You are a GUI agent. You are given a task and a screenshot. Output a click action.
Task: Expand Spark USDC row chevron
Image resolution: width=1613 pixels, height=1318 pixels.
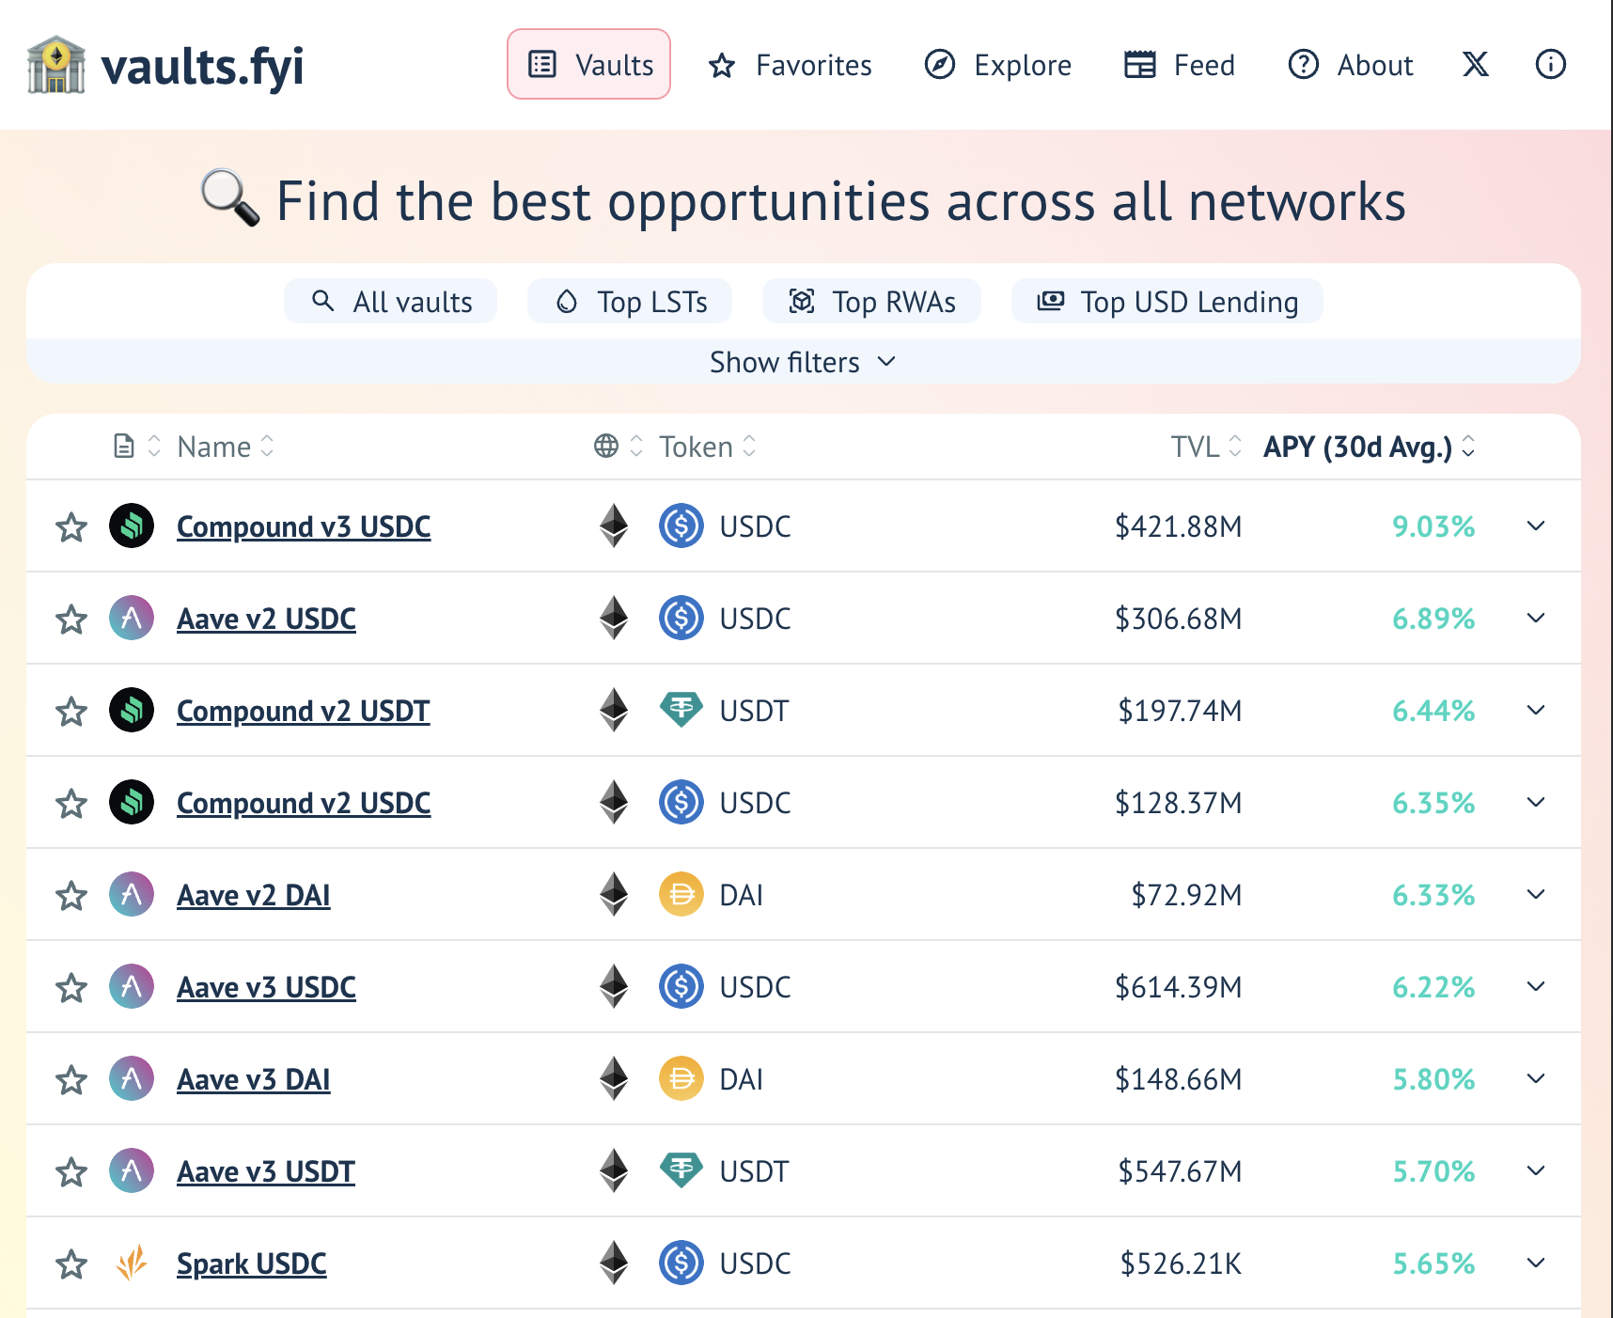coord(1536,1263)
